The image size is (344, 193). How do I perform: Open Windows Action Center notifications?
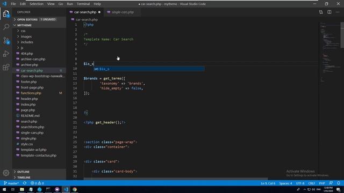point(339,189)
